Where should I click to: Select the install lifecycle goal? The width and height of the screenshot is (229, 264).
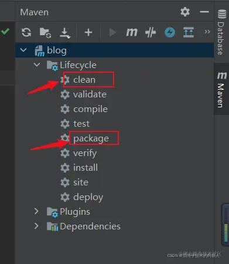click(86, 168)
